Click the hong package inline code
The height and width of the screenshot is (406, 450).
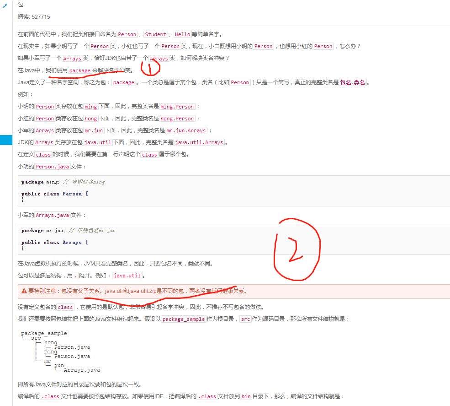[x=91, y=119]
